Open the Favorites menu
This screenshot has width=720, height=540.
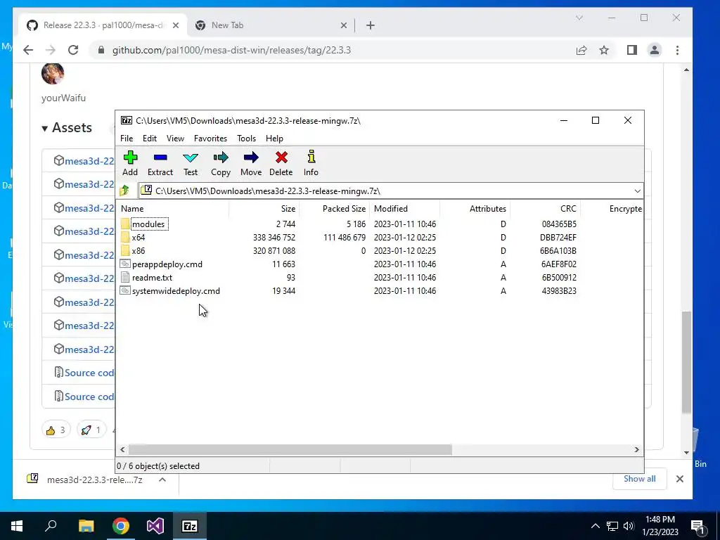point(210,139)
